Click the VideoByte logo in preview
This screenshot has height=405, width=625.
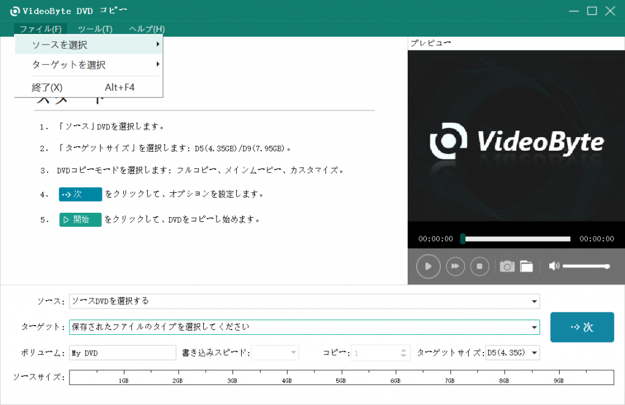point(516,142)
